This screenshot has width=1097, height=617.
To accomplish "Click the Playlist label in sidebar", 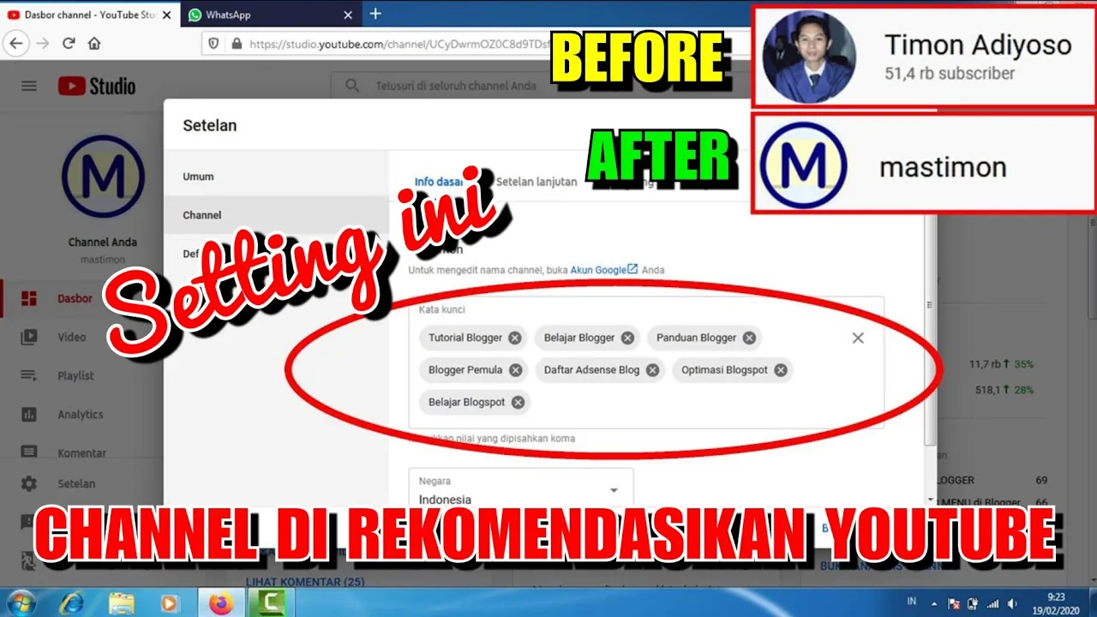I will [x=75, y=375].
